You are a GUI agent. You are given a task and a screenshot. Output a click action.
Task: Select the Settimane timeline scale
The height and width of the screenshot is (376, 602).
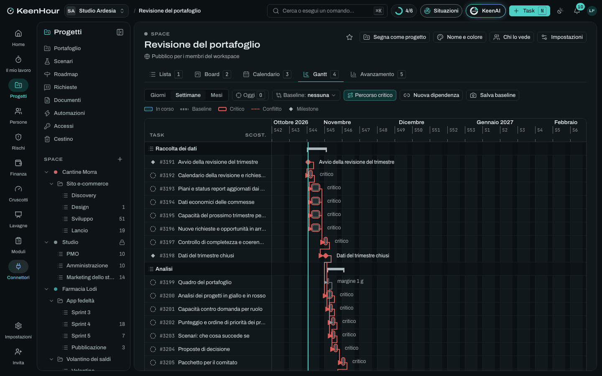point(188,95)
